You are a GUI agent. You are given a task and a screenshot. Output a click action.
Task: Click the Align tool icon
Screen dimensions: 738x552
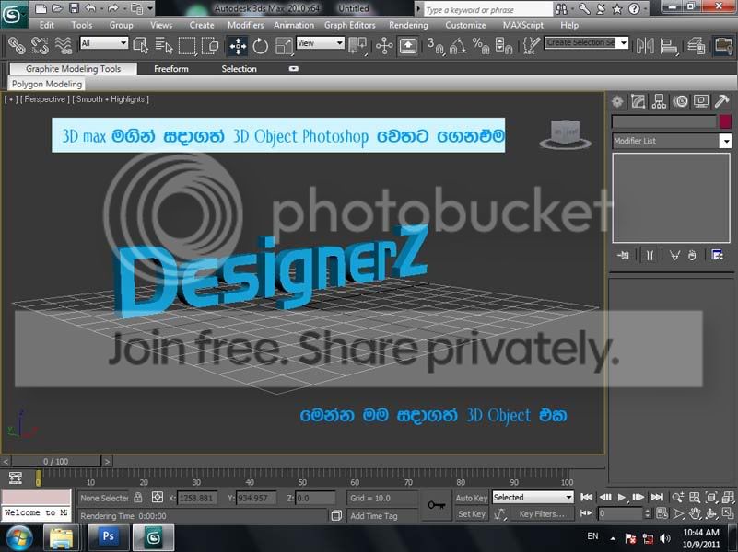668,46
